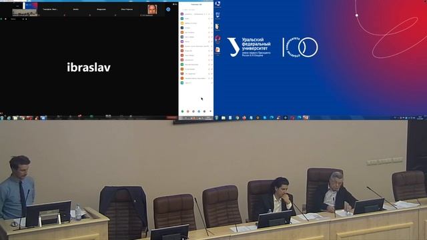The image size is (427, 240).
Task: Click the blue round arrow beside video thumbnails
Action: 168,9
